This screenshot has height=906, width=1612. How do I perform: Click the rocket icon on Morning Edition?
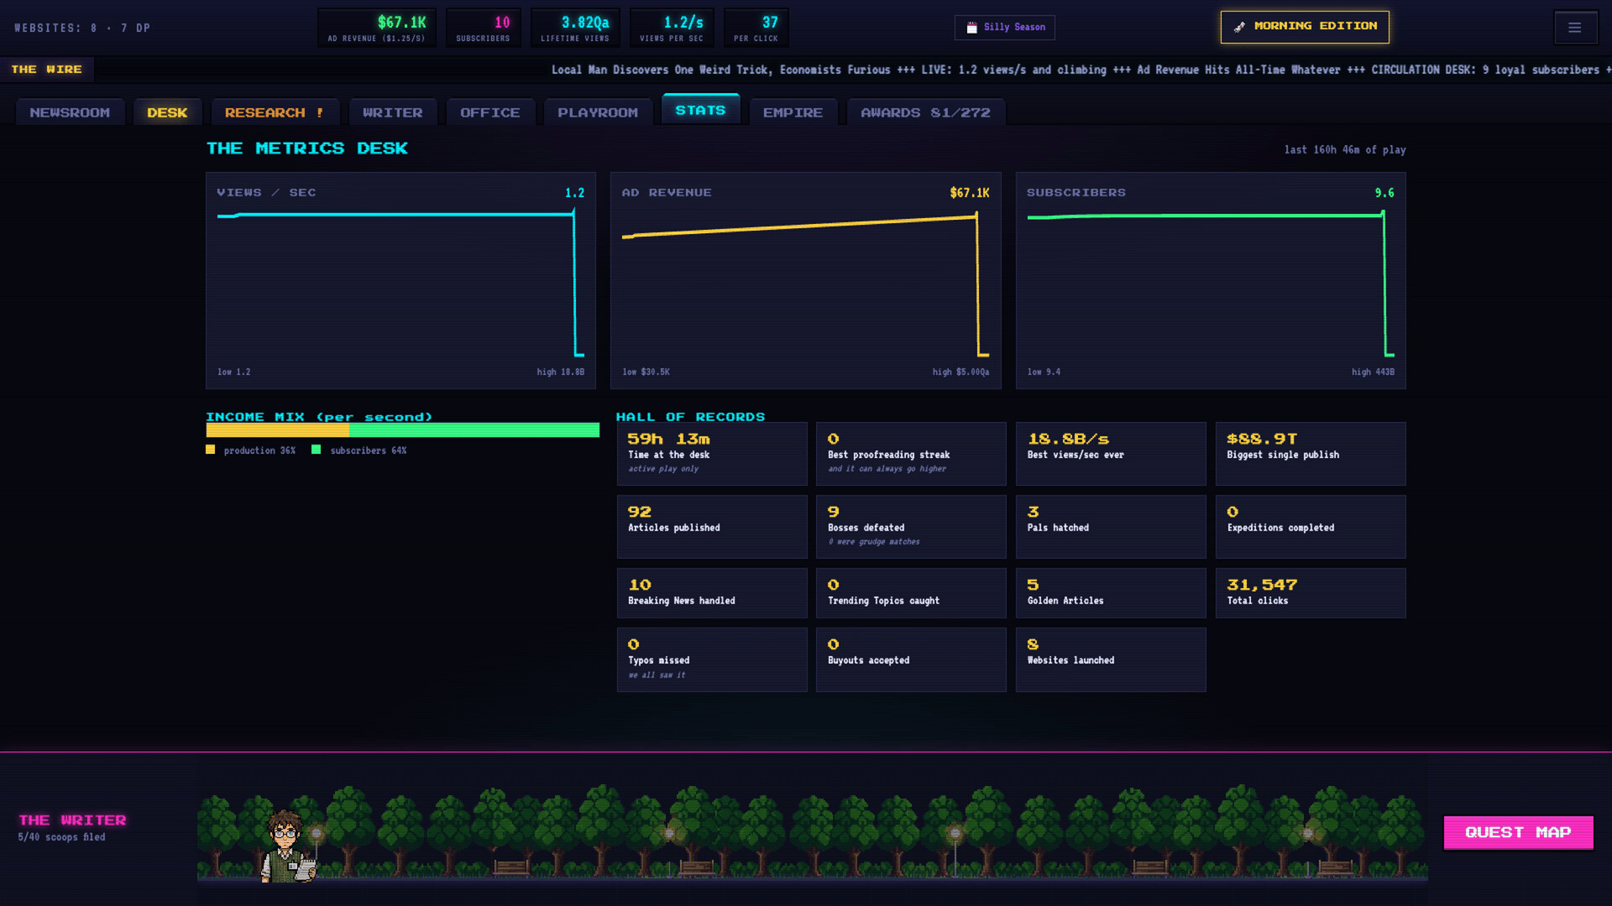pyautogui.click(x=1239, y=27)
